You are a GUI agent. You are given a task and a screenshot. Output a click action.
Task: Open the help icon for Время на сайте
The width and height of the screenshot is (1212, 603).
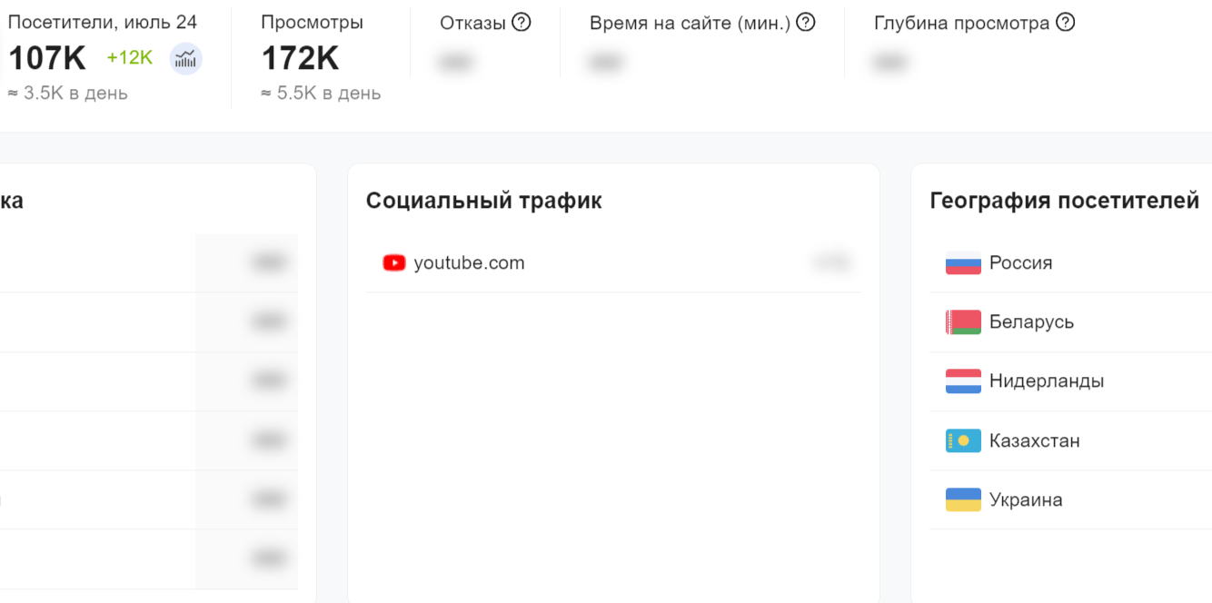click(806, 23)
